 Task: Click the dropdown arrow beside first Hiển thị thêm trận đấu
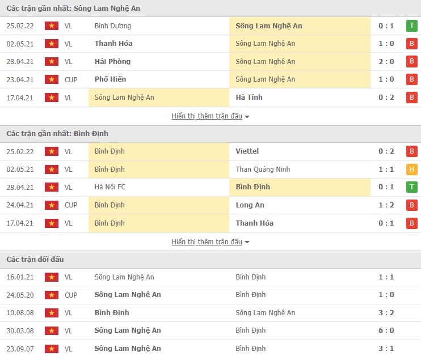coord(247,117)
